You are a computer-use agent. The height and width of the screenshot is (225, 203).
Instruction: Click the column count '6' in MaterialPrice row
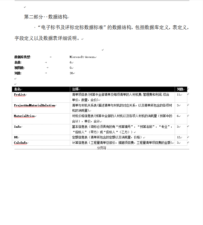(x=178, y=116)
